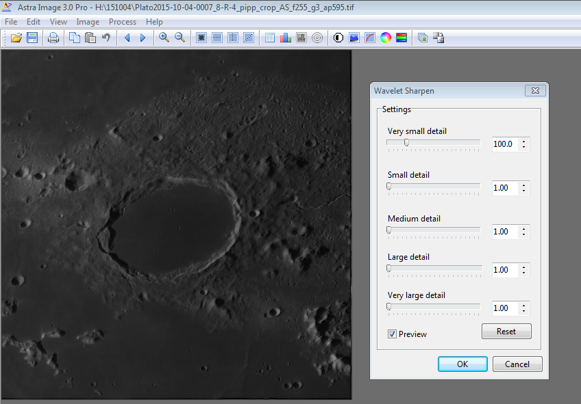Click the Large detail slider handle

pos(388,269)
